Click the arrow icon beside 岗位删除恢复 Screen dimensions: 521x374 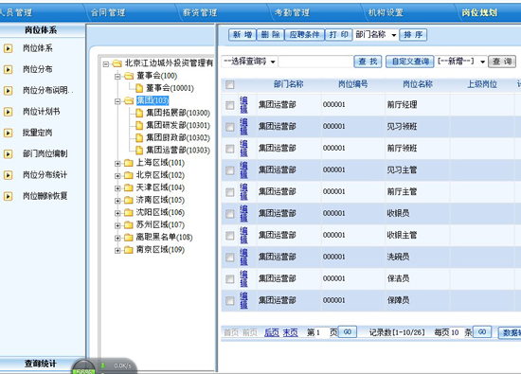point(8,196)
